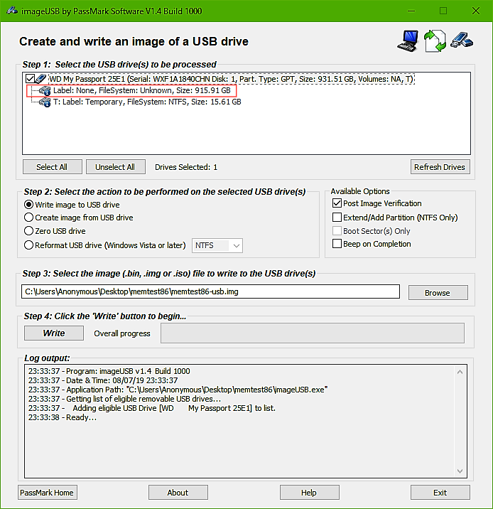Viewport: 493px width, 509px height.
Task: Click the Help button
Action: [310, 493]
